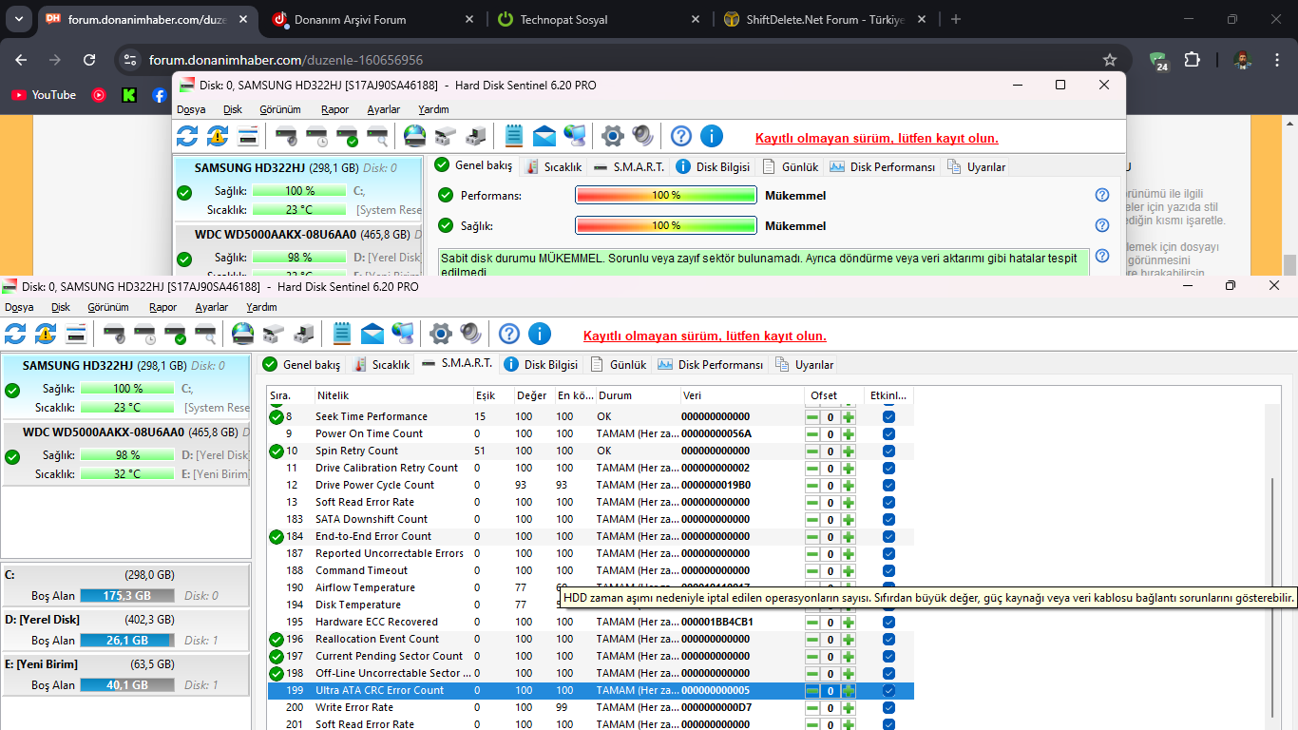Viewport: 1298px width, 730px height.
Task: Click the blue info icon in upper window toolbar
Action: click(711, 136)
